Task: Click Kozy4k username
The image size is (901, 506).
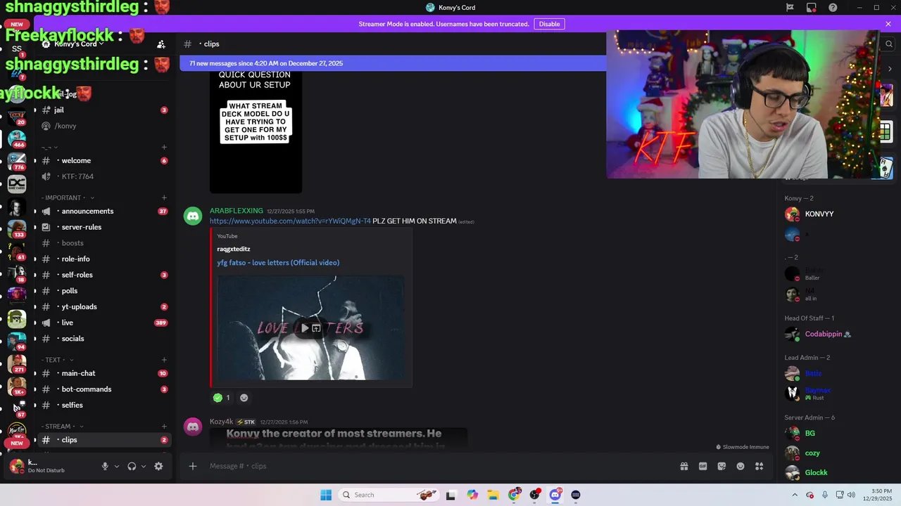Action: (221, 422)
